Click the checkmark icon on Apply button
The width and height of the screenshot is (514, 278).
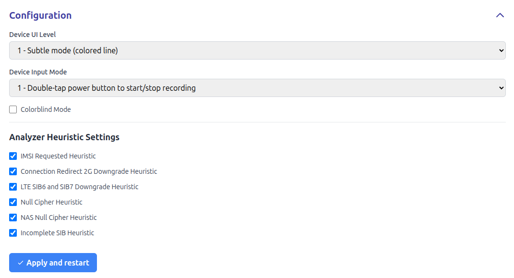coord(21,263)
